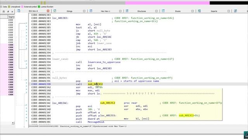This screenshot has width=248, height=140.
Task: Switch to the Enums tab
Action: point(178,11)
